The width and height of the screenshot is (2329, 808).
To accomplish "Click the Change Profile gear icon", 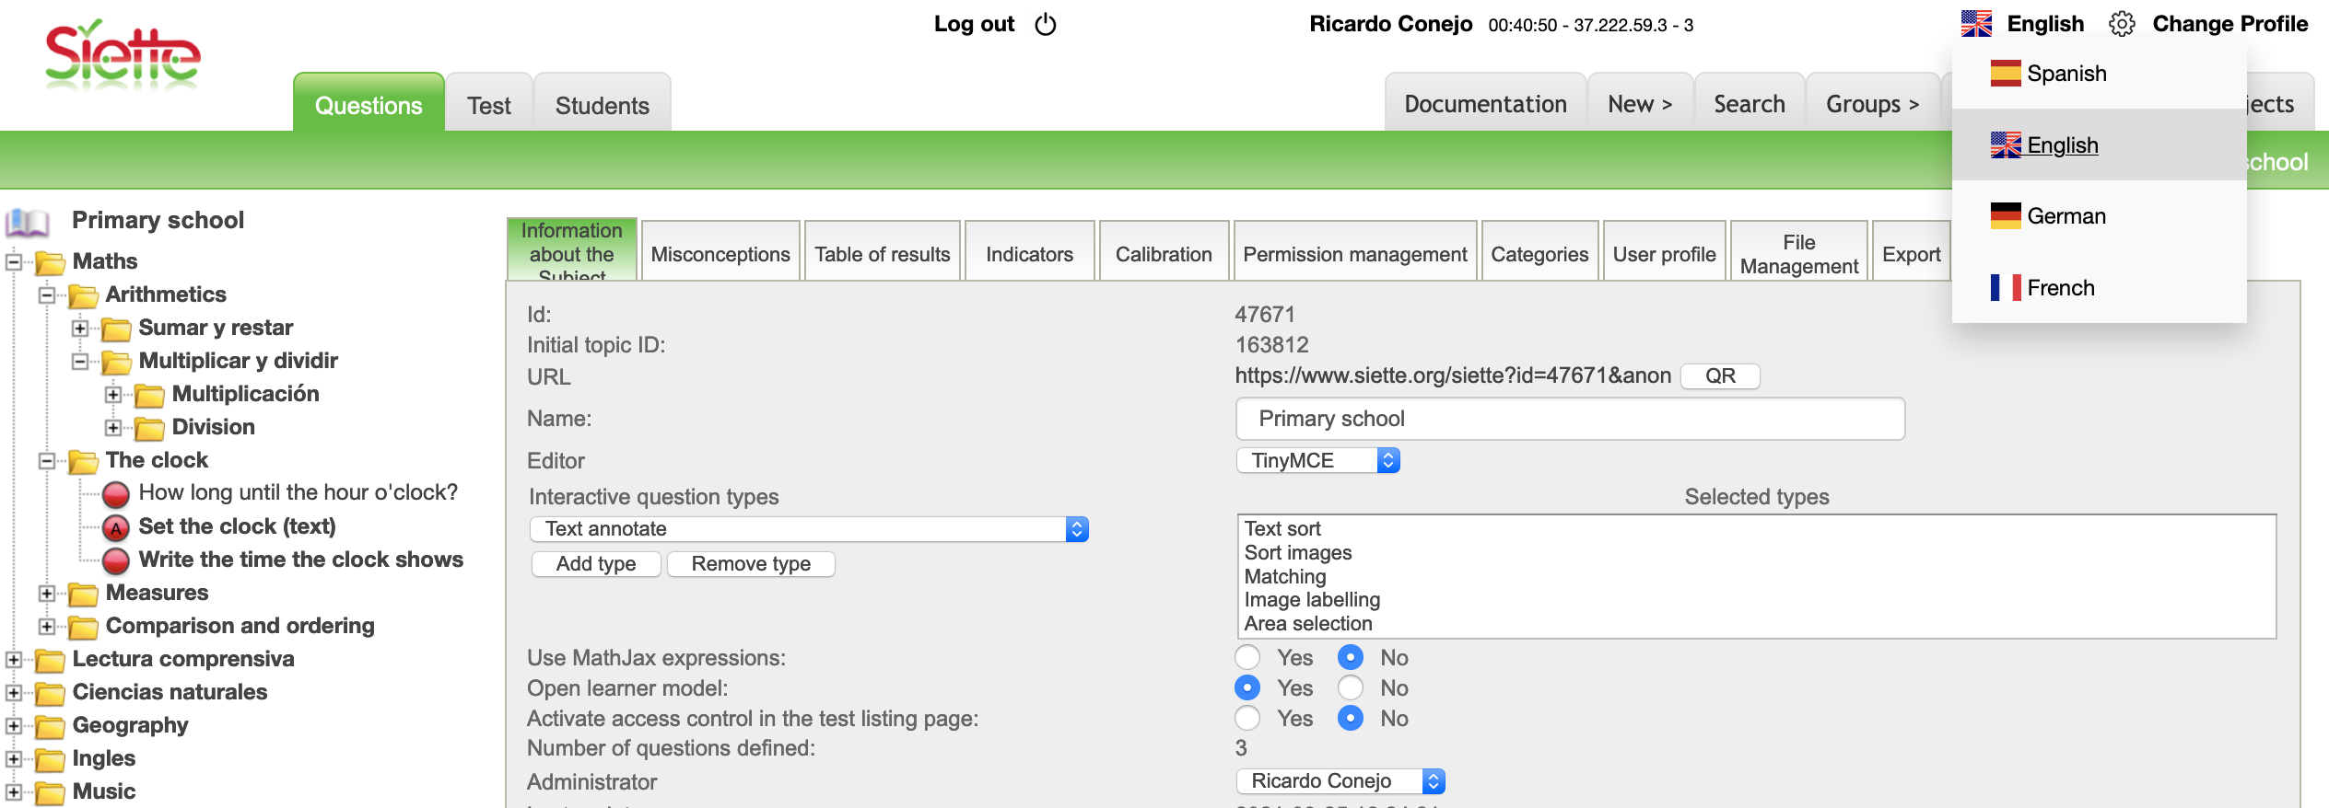I will pos(2122,24).
